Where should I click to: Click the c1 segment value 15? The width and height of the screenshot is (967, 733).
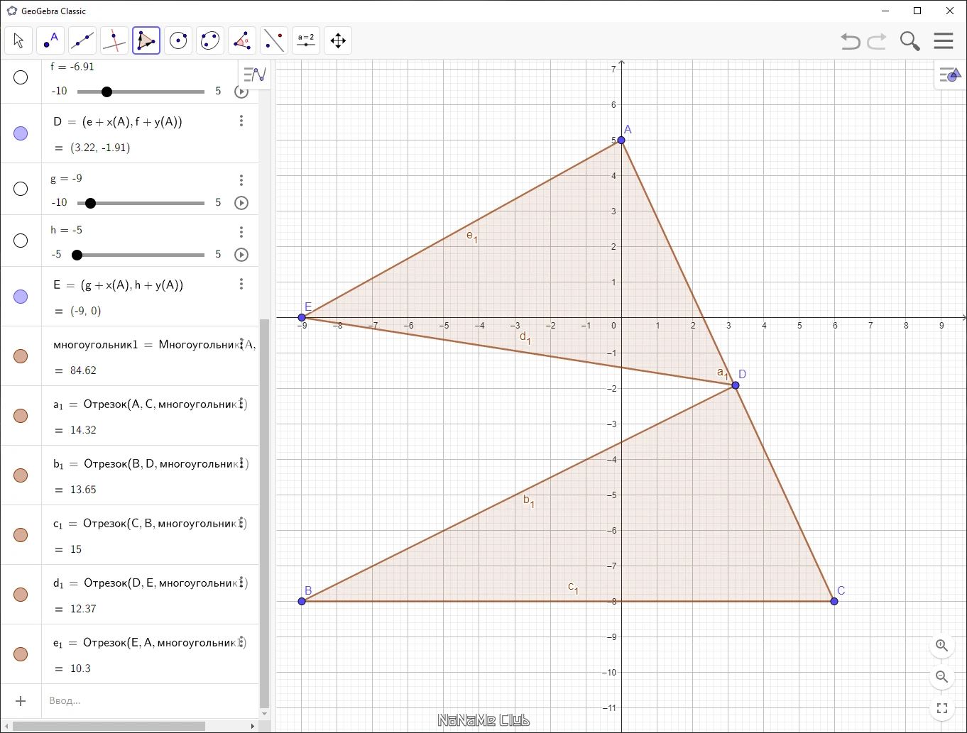click(x=76, y=549)
